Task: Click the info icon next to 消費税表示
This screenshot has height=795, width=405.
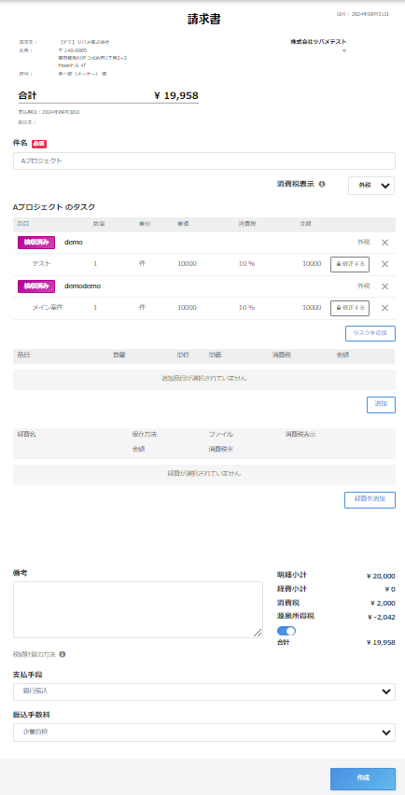Action: coord(322,184)
